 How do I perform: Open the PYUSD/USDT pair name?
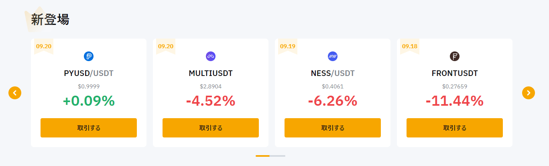[x=89, y=74]
